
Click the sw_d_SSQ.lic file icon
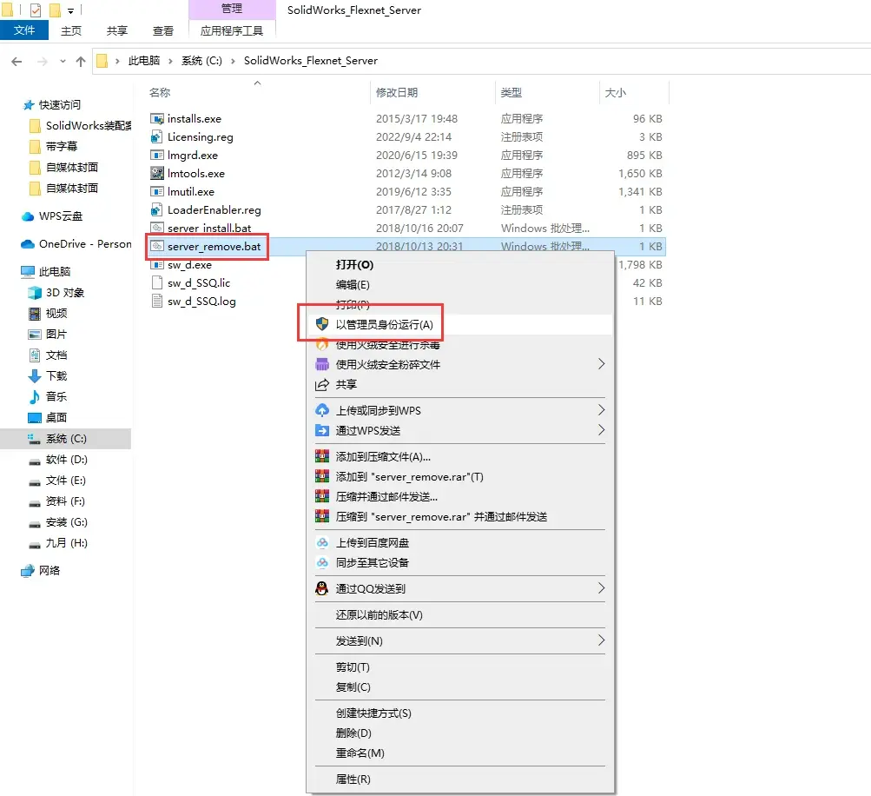pyautogui.click(x=157, y=283)
